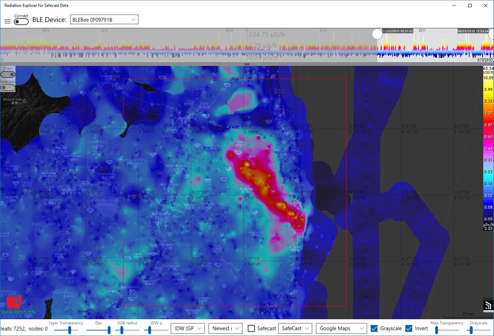Open the IDW interpolation method dropdown
This screenshot has width=494, height=336.
[187, 328]
